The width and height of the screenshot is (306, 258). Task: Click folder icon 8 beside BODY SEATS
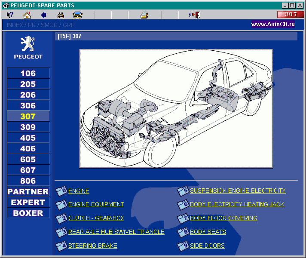[183, 232]
